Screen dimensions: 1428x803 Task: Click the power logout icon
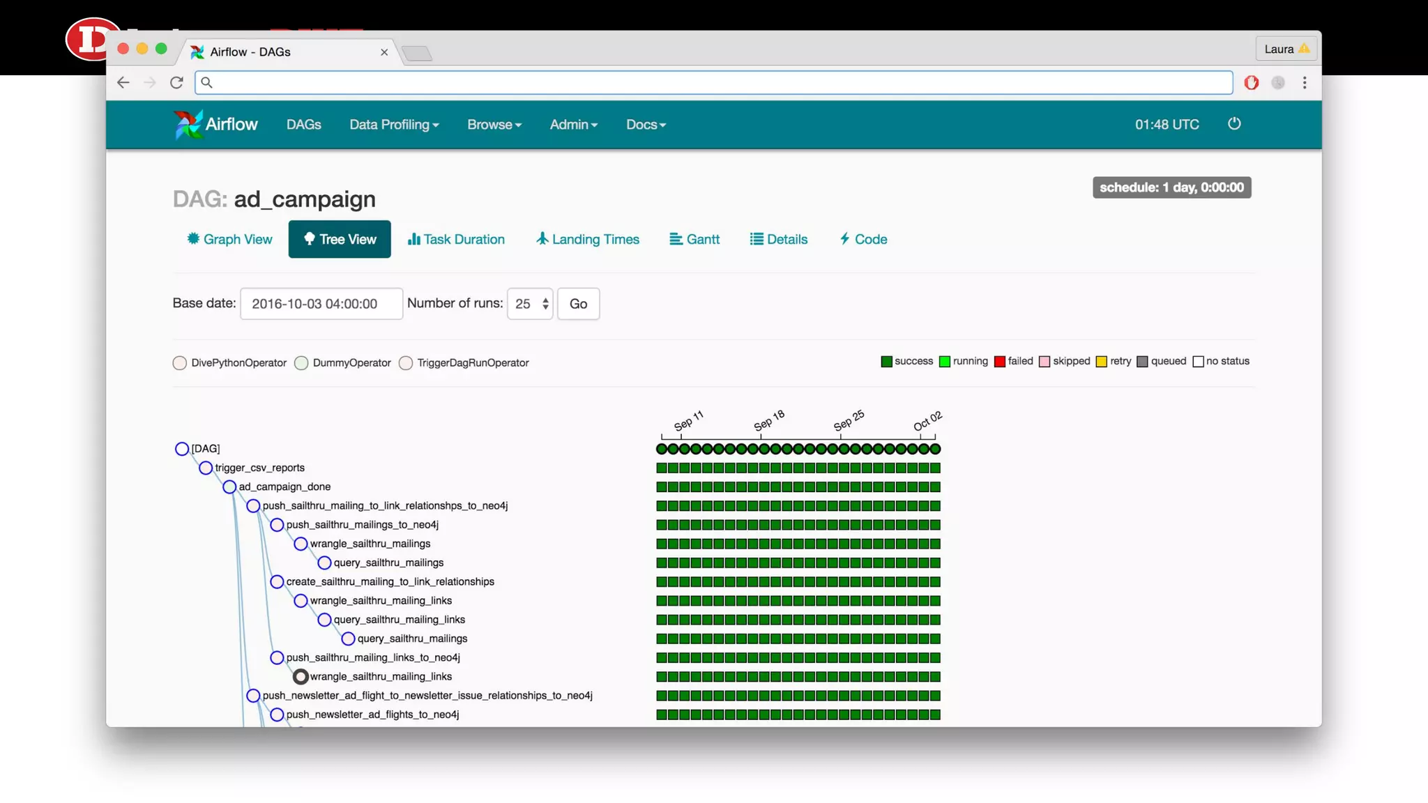(x=1234, y=124)
